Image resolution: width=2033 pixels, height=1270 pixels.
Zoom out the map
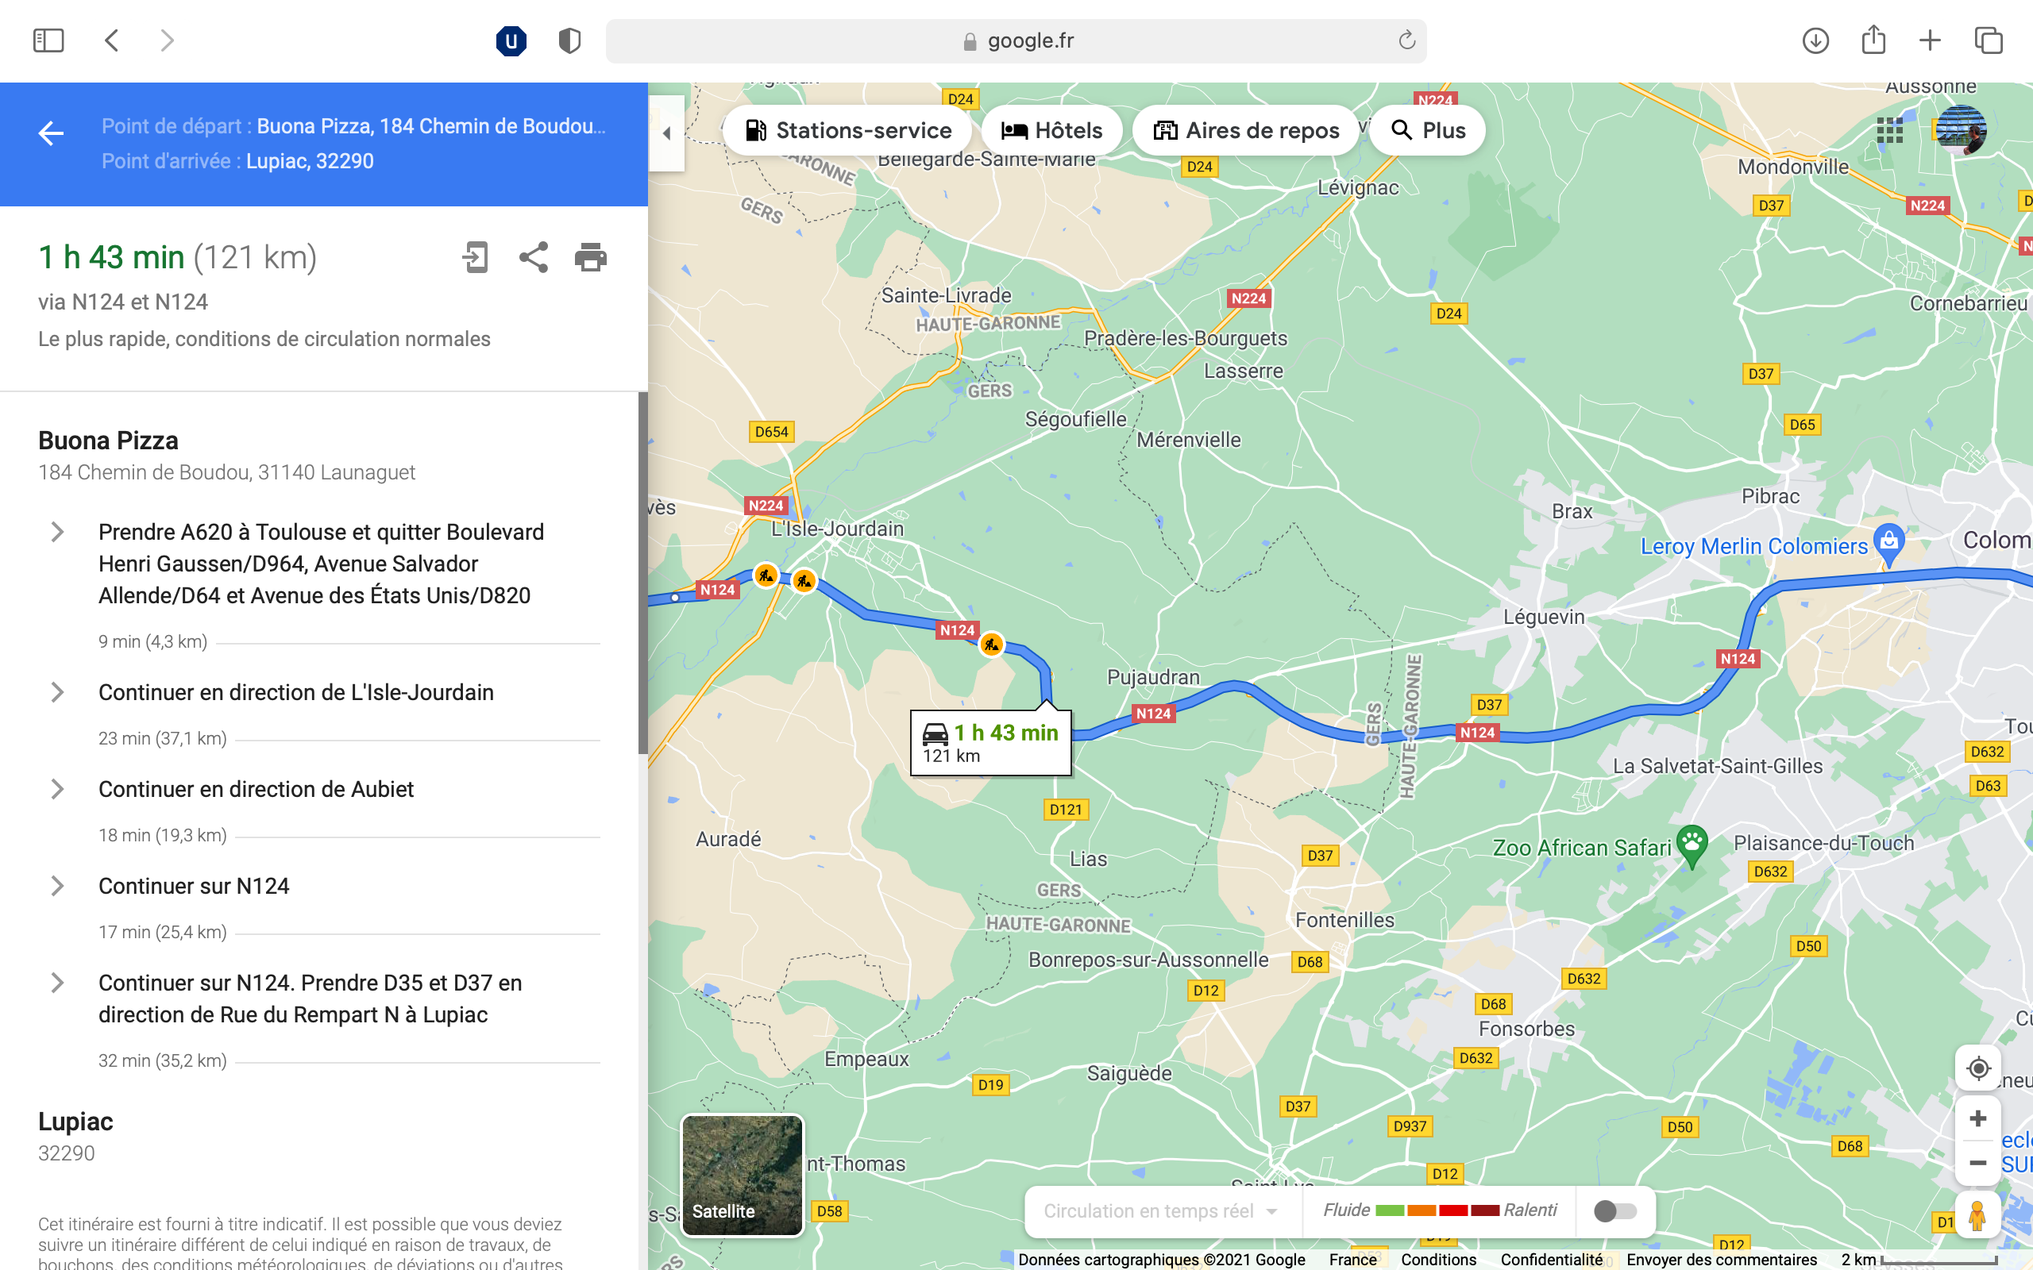[1977, 1164]
